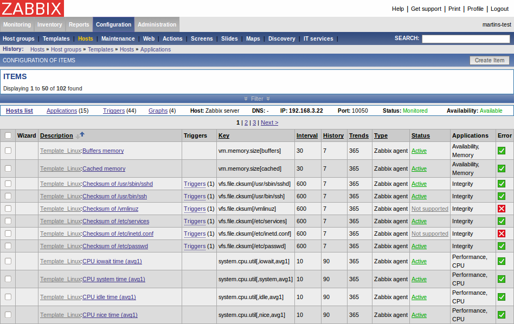Open the Profile link
Screen dimensions: 514x324
pyautogui.click(x=476, y=9)
